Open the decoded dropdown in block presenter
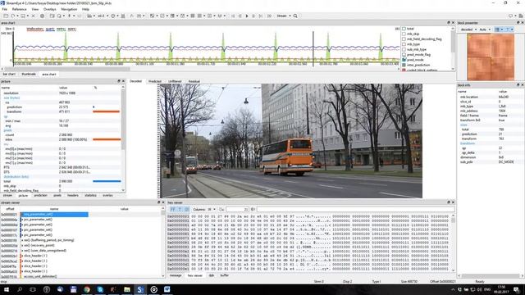 point(468,29)
